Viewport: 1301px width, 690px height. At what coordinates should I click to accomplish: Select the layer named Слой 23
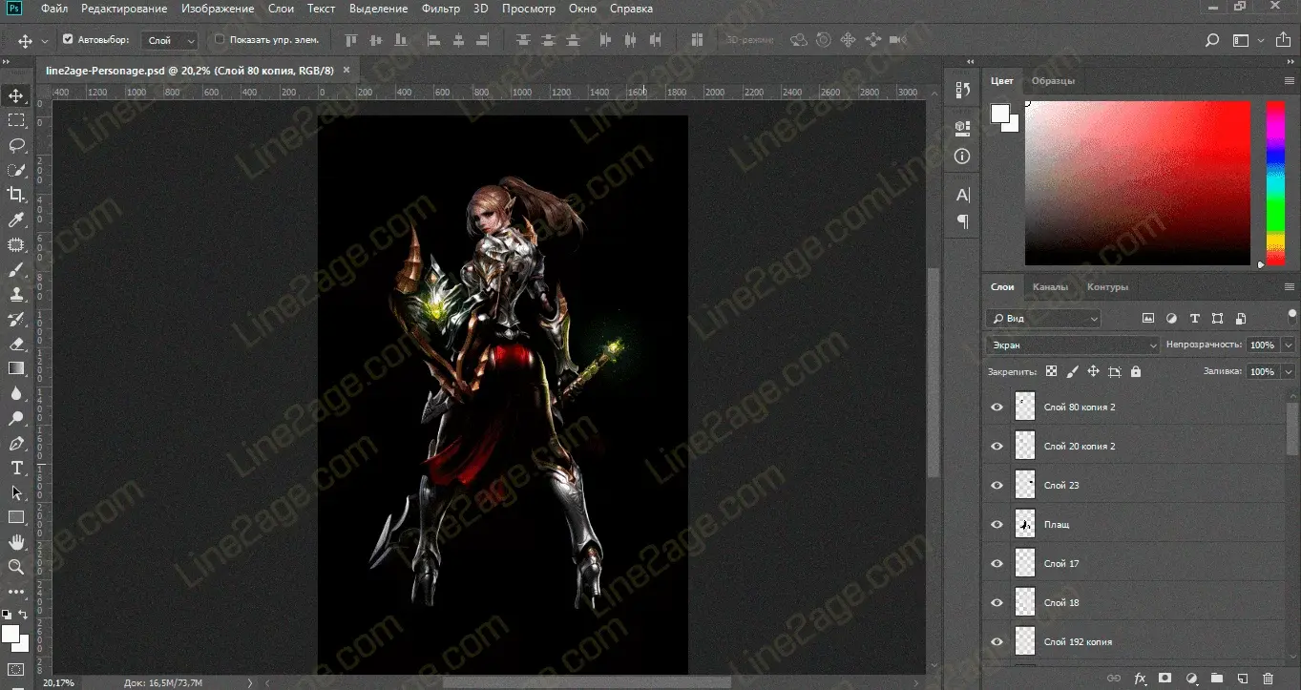click(x=1134, y=485)
